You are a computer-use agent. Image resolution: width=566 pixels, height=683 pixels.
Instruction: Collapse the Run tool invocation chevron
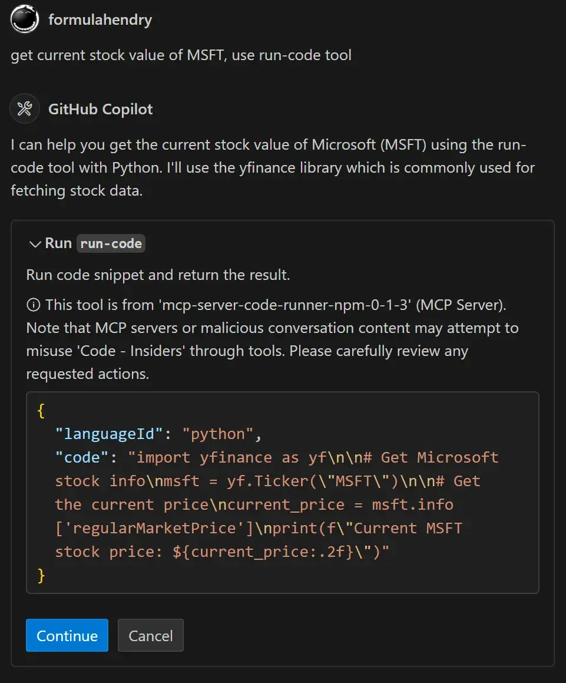(x=34, y=243)
